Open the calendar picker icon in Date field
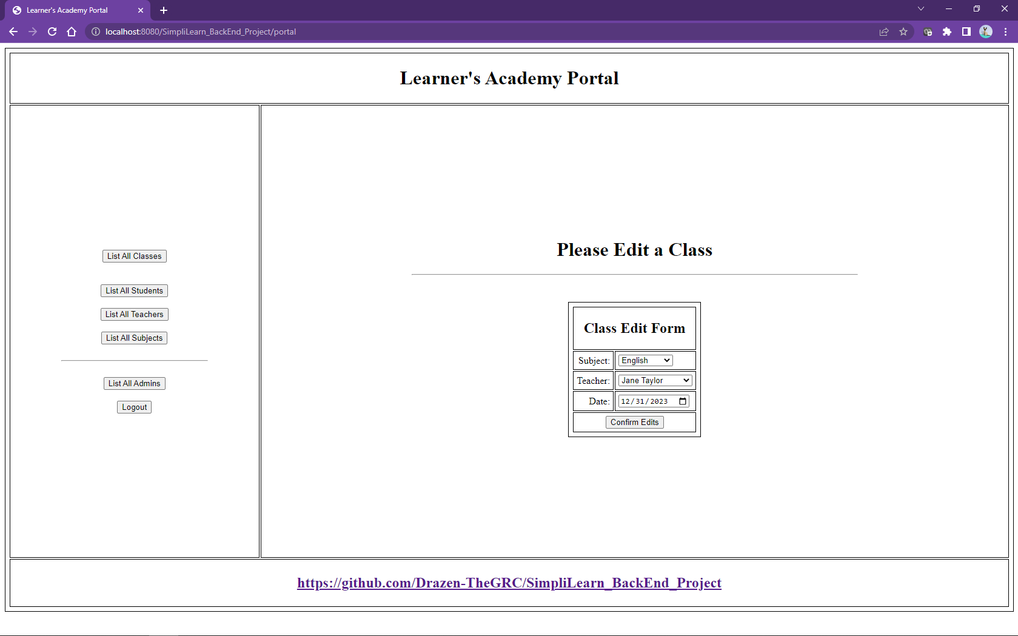 point(683,401)
